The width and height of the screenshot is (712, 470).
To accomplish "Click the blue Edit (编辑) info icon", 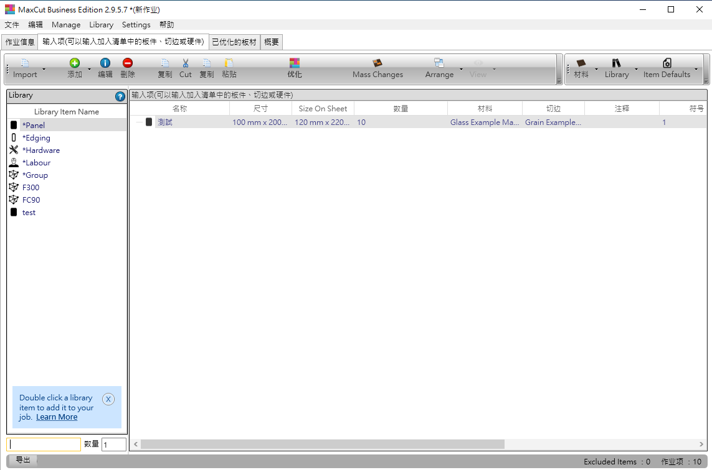I will click(105, 63).
